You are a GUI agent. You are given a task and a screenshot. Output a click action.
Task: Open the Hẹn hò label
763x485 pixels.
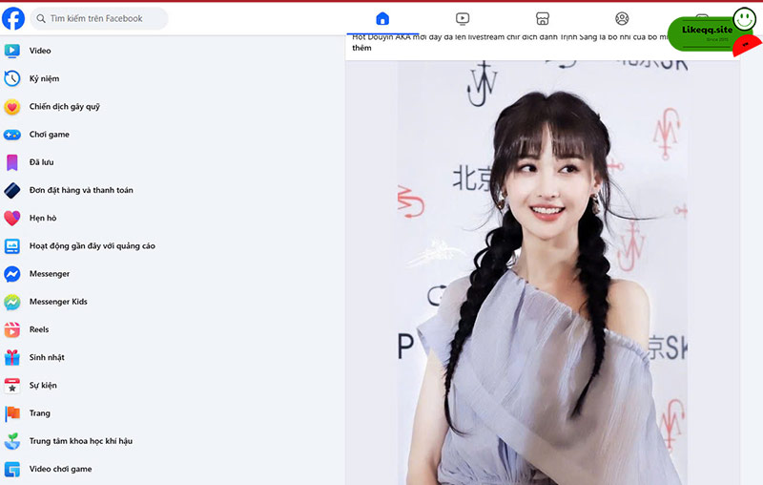click(x=43, y=218)
